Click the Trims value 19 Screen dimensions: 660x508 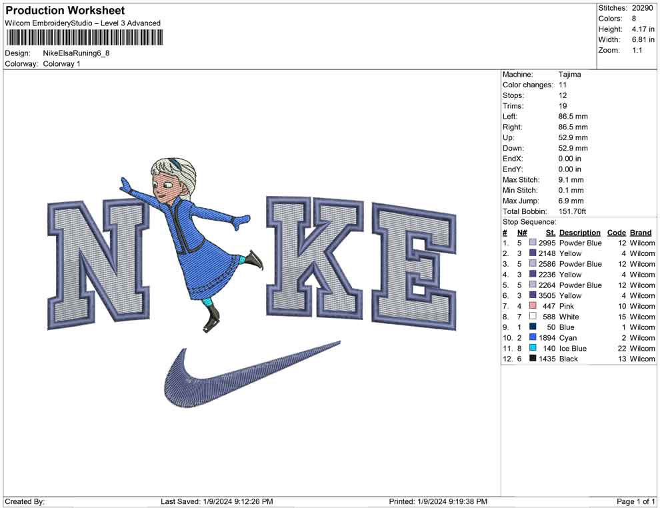(x=563, y=106)
